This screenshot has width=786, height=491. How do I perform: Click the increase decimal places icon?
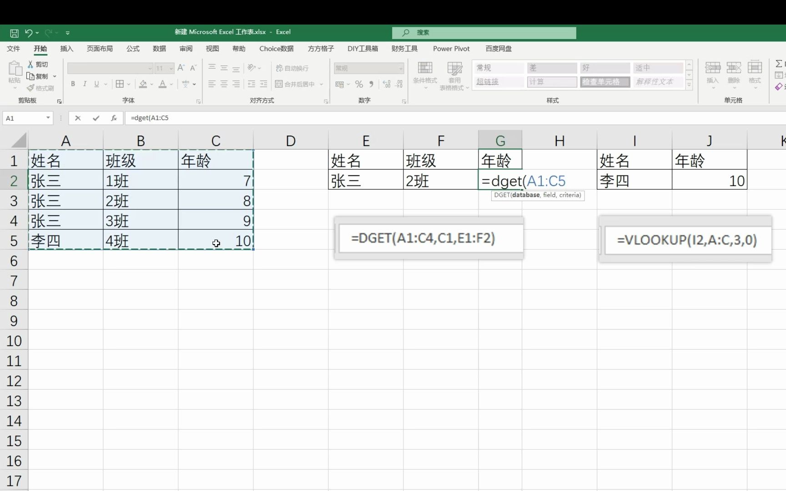(x=386, y=84)
